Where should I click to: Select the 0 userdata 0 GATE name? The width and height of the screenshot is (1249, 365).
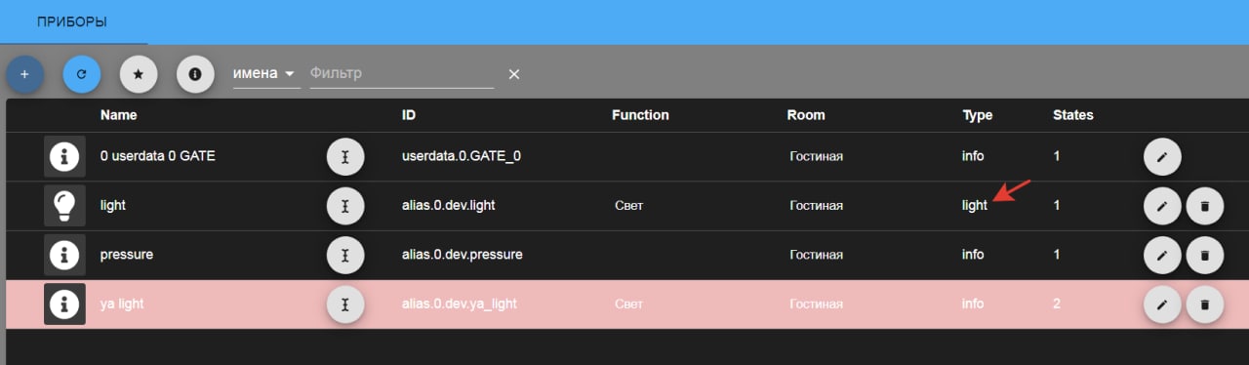158,156
